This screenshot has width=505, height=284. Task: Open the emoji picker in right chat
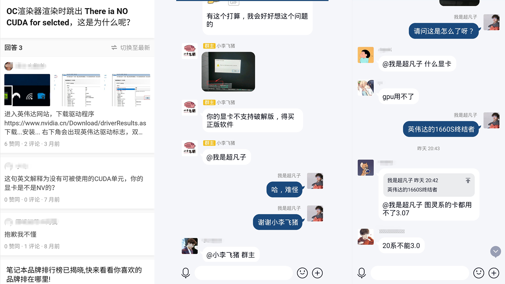[478, 273]
